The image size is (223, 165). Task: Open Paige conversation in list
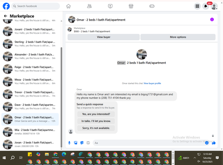30,69
